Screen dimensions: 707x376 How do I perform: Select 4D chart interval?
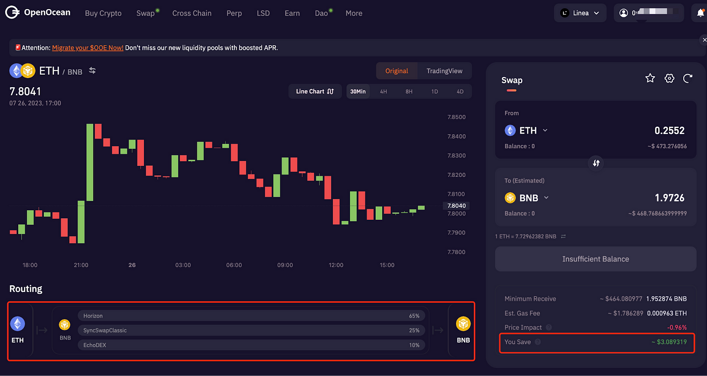(x=460, y=91)
